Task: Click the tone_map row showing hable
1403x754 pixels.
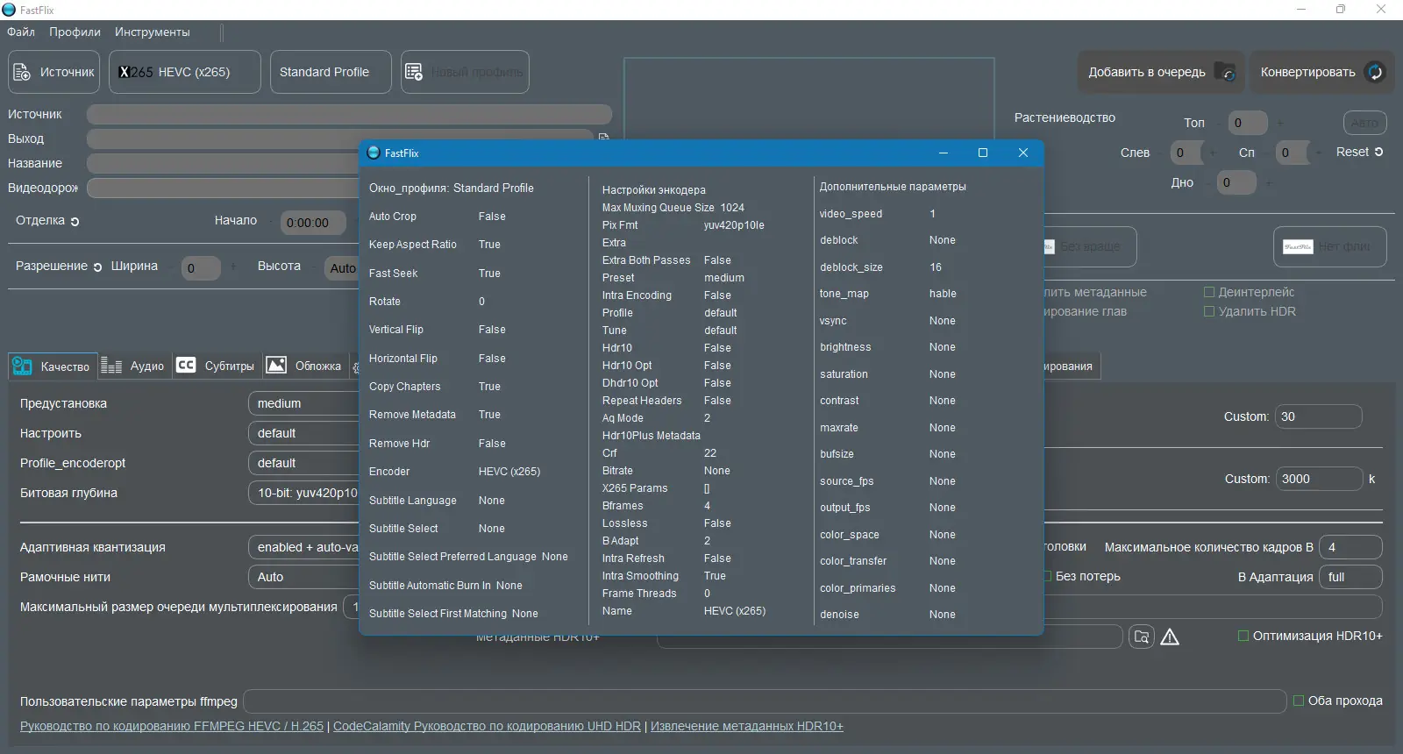Action: (888, 294)
